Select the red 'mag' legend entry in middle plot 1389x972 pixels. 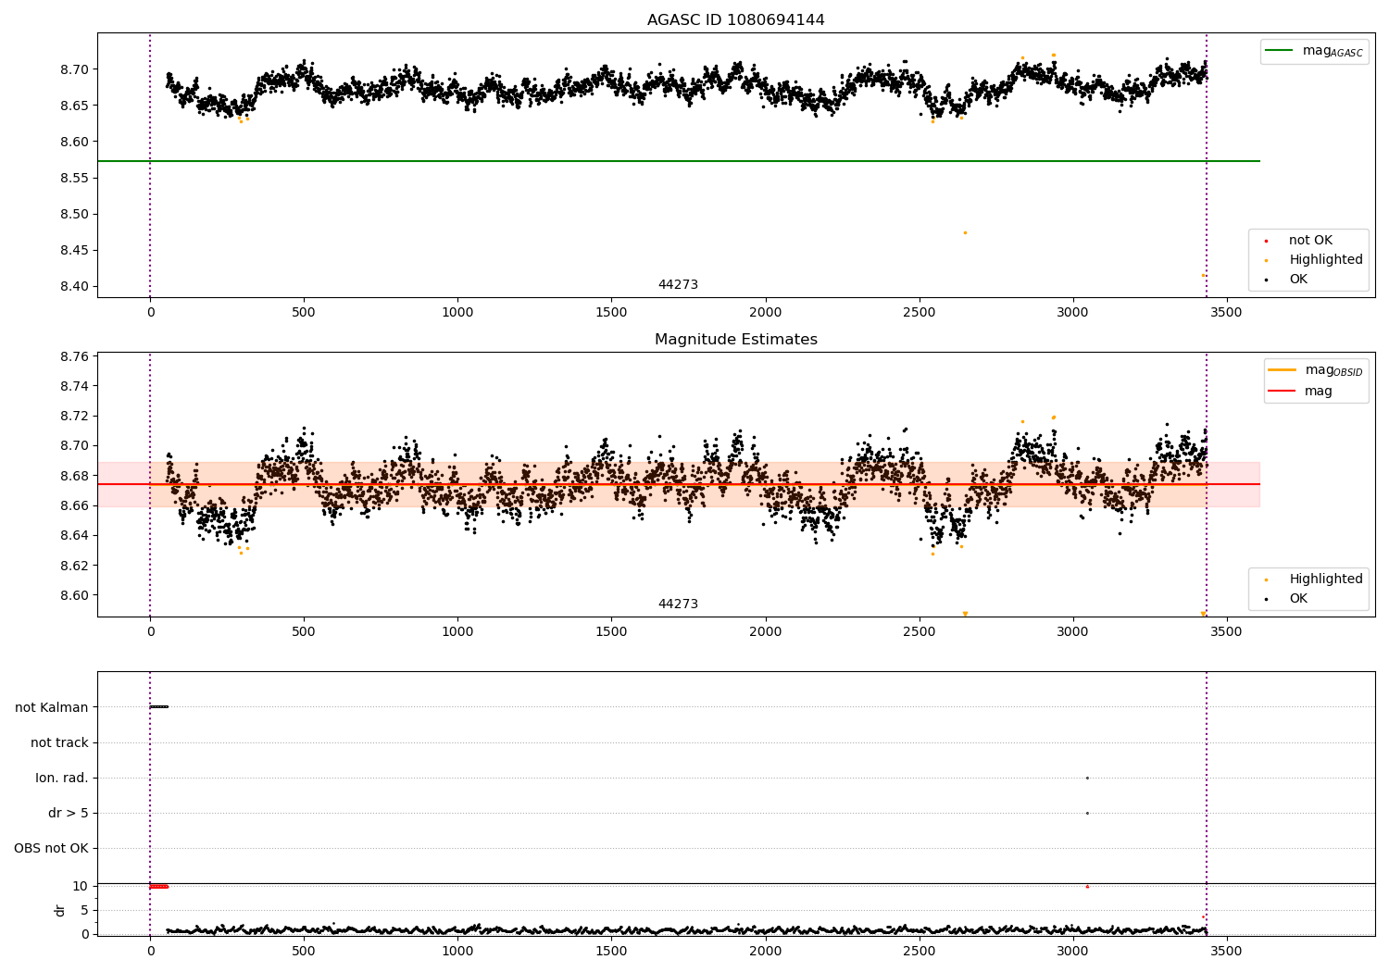[x=1319, y=392]
